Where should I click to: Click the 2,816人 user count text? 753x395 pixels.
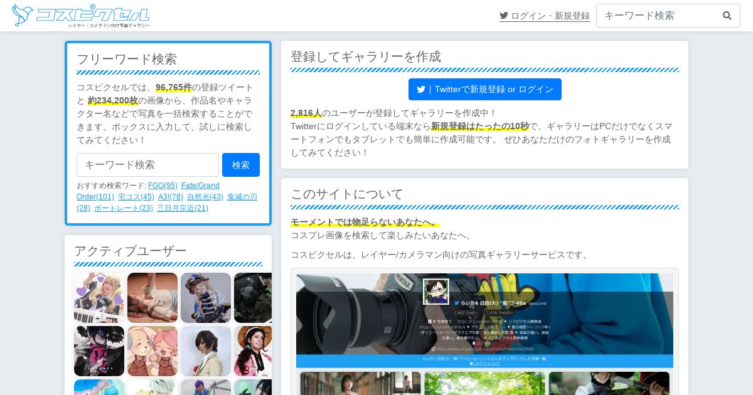point(306,113)
